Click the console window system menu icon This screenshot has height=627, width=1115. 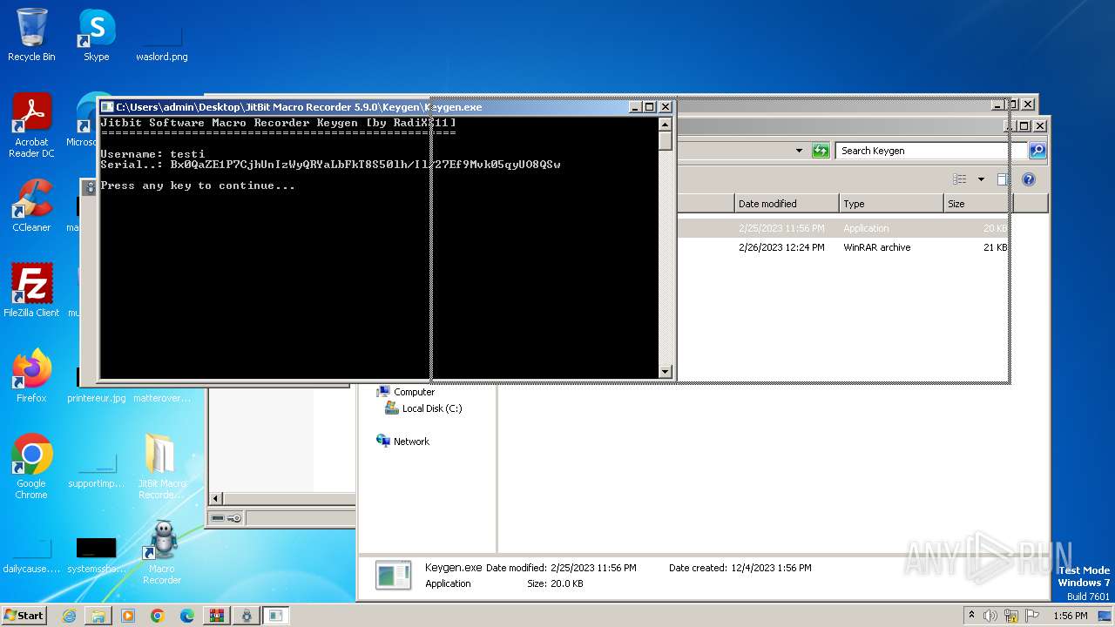coord(107,107)
